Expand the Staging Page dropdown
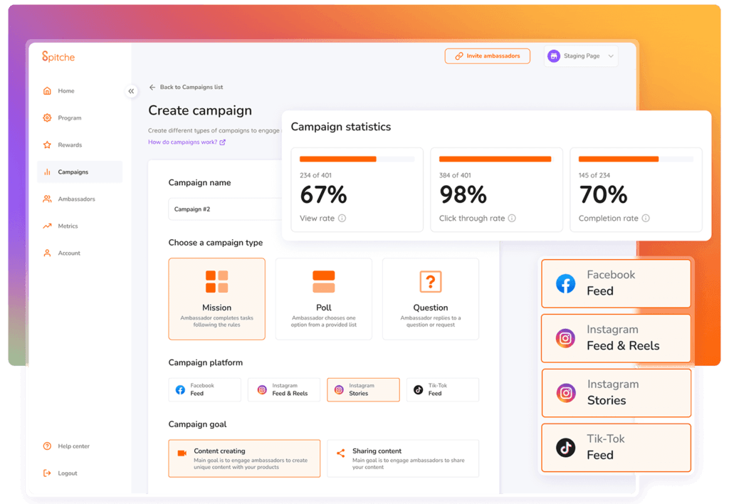The width and height of the screenshot is (729, 504). [581, 56]
